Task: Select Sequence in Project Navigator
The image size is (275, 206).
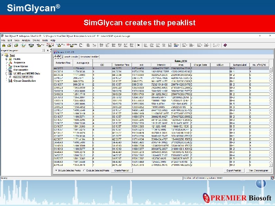Action: click(x=19, y=63)
